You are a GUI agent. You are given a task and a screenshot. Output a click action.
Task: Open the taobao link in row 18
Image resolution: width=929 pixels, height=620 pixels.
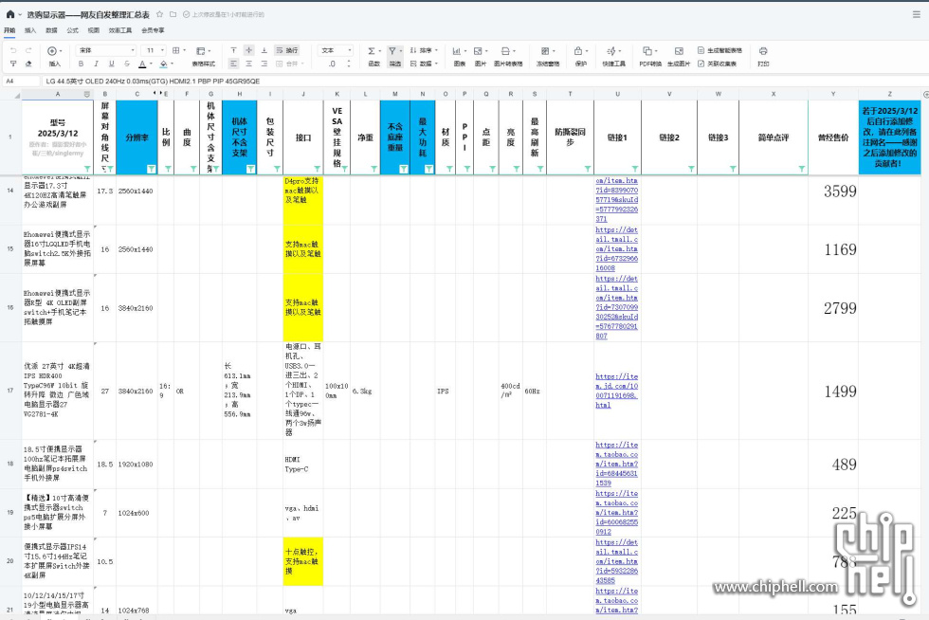(617, 465)
